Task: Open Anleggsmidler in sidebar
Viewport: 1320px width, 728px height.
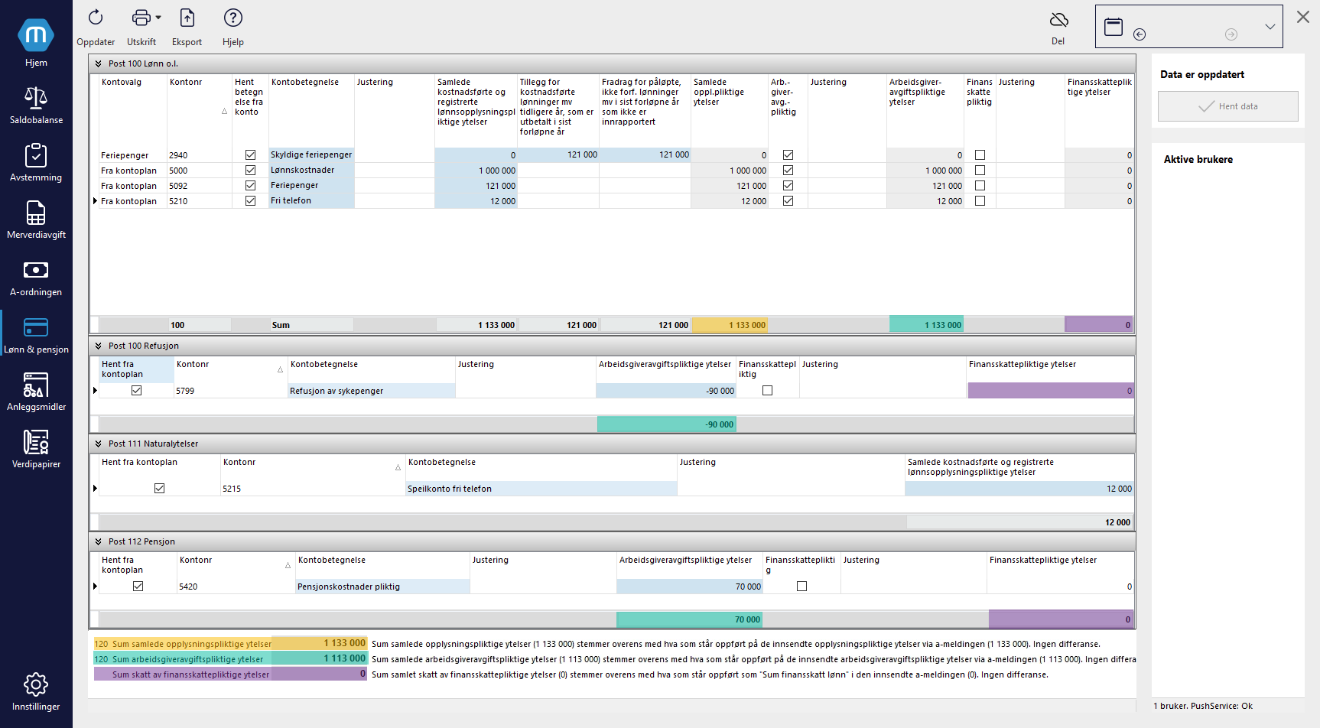Action: [36, 392]
